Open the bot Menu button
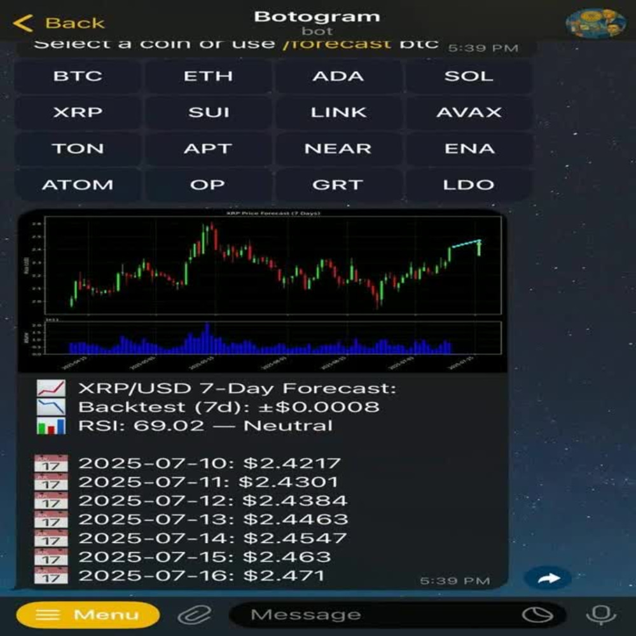Image resolution: width=636 pixels, height=636 pixels. [x=88, y=615]
